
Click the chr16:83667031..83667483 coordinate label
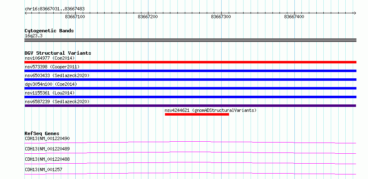(55, 9)
